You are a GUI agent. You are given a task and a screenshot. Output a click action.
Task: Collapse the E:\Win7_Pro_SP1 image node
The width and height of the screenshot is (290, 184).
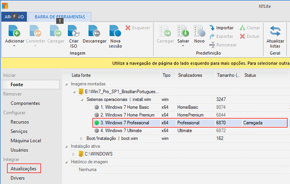pos(74,92)
